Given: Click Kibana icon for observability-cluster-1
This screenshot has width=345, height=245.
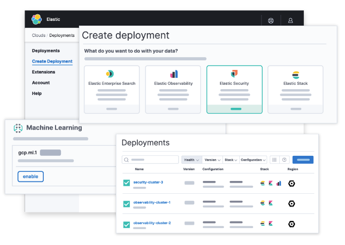Looking at the screenshot, I should pos(271,203).
